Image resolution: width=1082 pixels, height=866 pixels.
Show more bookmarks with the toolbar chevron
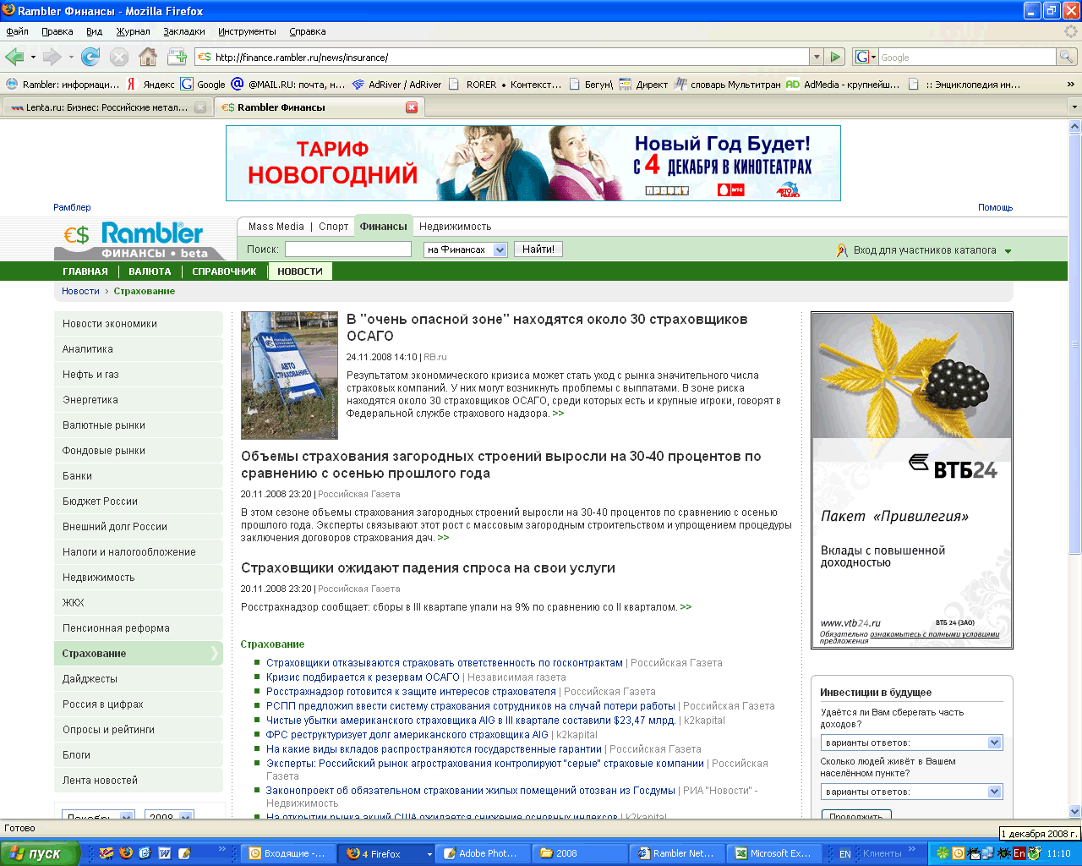point(1071,84)
